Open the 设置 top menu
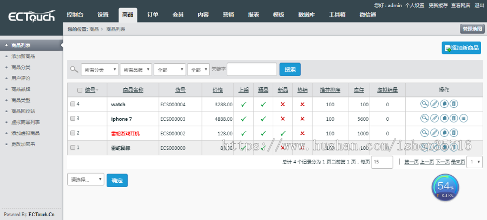Viewport: 487px width, 220px height. click(103, 15)
